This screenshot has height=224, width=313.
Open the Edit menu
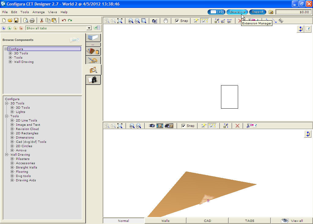14,12
